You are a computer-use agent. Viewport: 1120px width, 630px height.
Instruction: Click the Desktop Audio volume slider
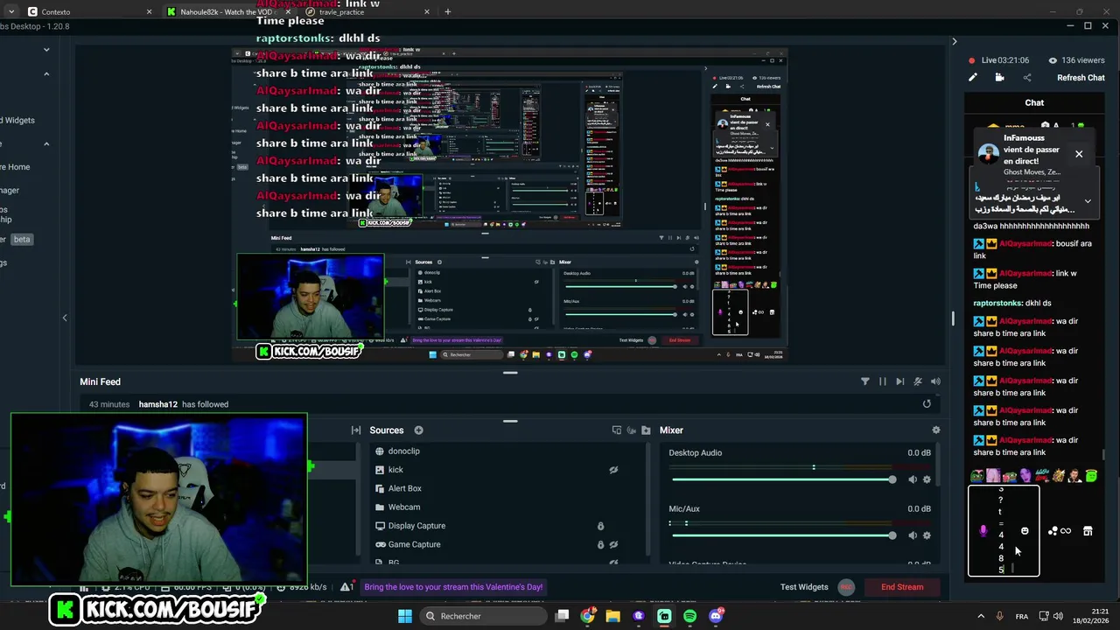pos(785,479)
